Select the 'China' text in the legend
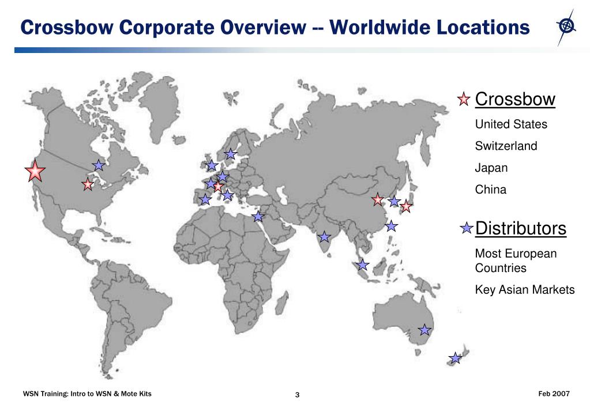 click(491, 190)
